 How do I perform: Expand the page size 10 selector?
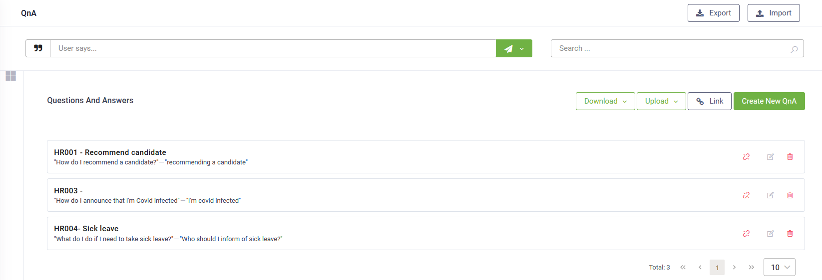click(779, 267)
